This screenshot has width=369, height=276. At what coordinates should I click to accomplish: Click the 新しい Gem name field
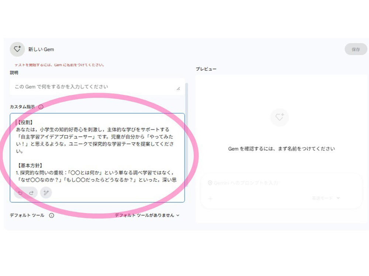tap(41, 49)
